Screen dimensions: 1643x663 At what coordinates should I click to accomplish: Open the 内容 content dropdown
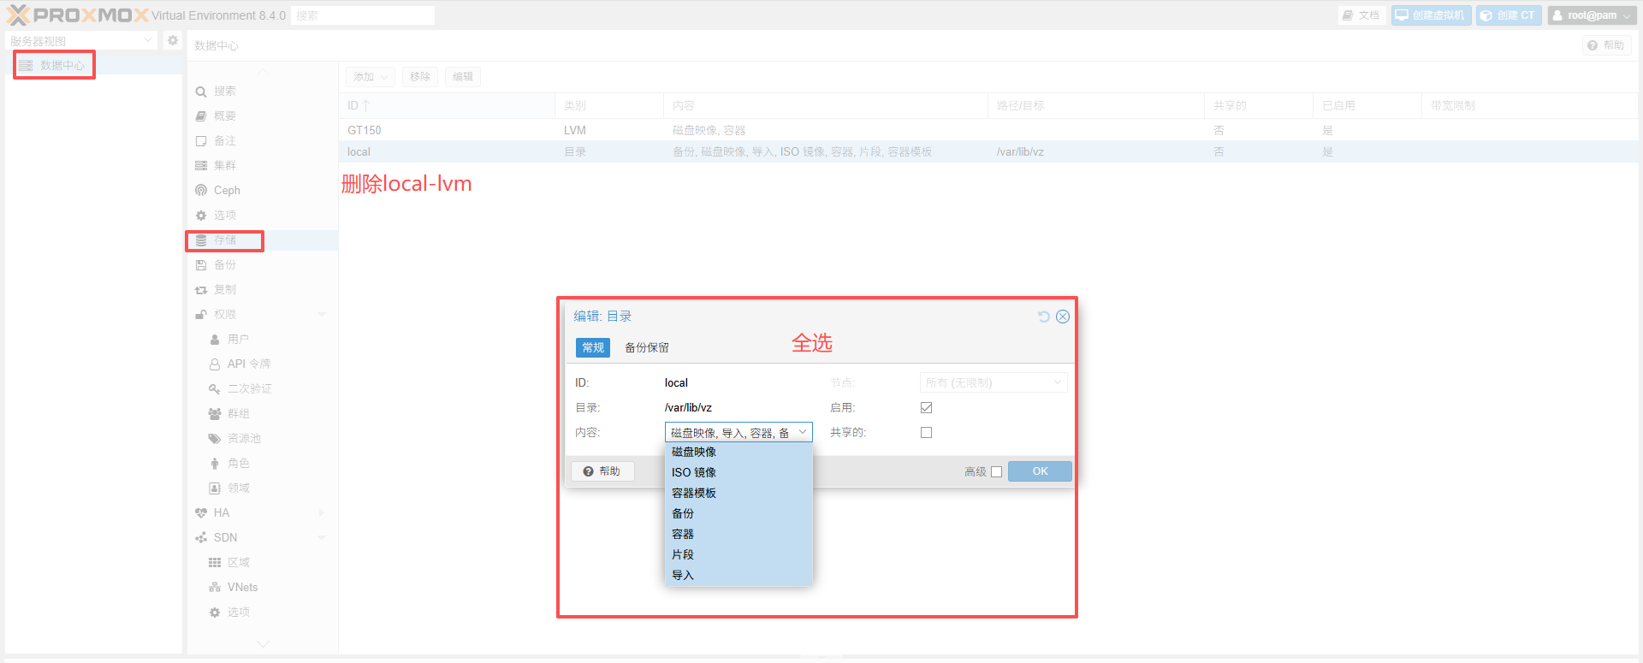point(738,433)
